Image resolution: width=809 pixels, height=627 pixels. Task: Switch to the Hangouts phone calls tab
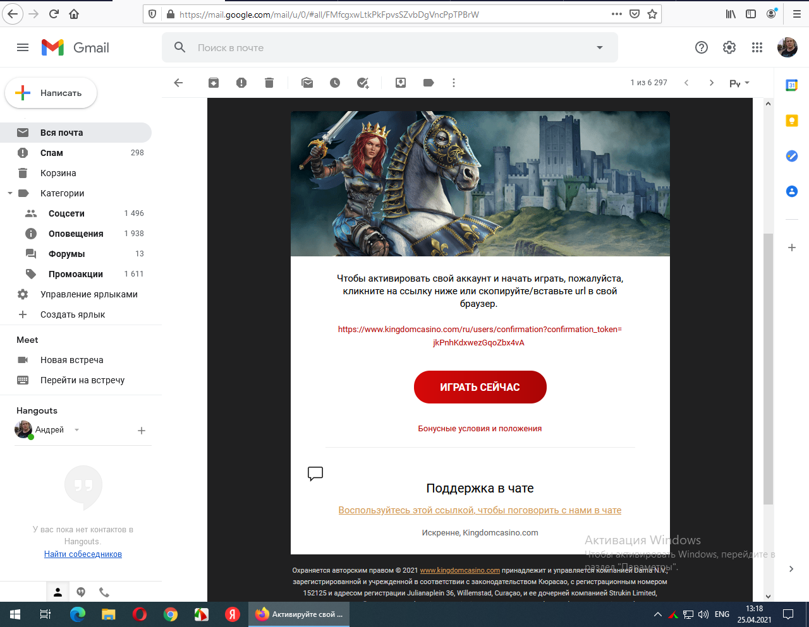tap(104, 592)
